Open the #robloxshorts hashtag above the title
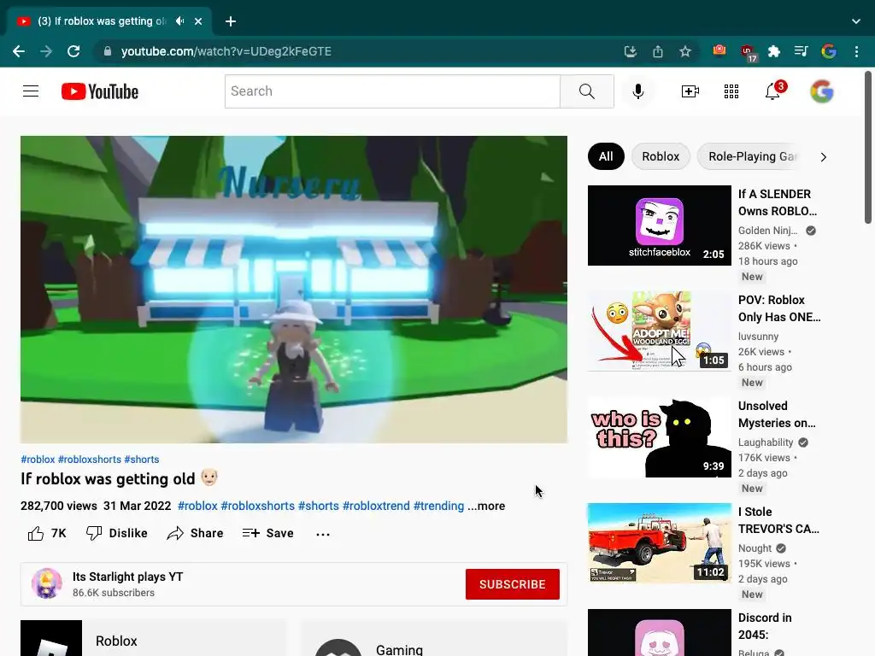This screenshot has height=656, width=875. click(89, 459)
